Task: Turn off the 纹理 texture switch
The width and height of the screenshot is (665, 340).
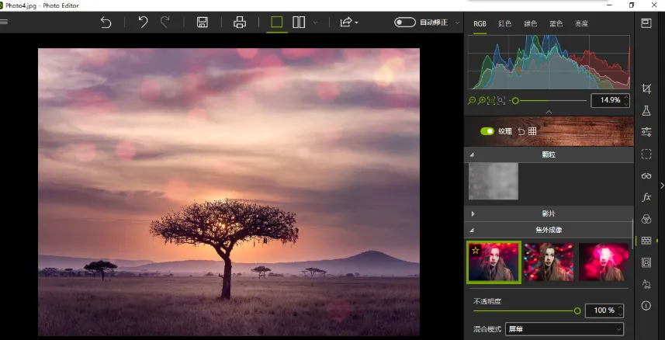Action: click(x=487, y=132)
